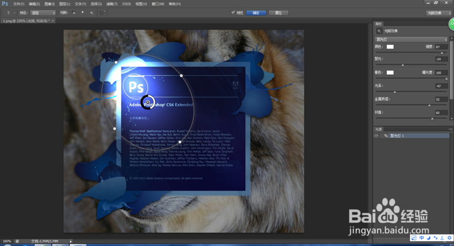Click the IME 中 language mode icon
The image size is (454, 246).
click(x=422, y=238)
